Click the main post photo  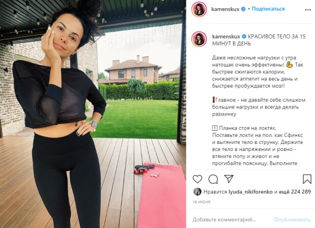(x=93, y=114)
